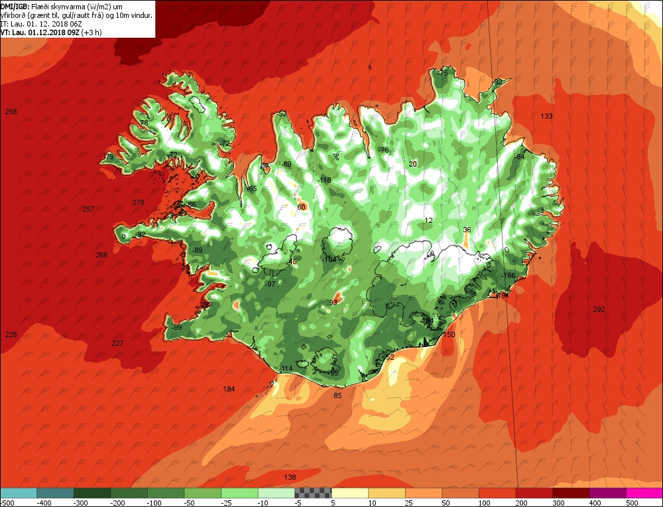Image resolution: width=663 pixels, height=507 pixels.
Task: Select the value '150' near the southeast coast
Action: tap(449, 334)
